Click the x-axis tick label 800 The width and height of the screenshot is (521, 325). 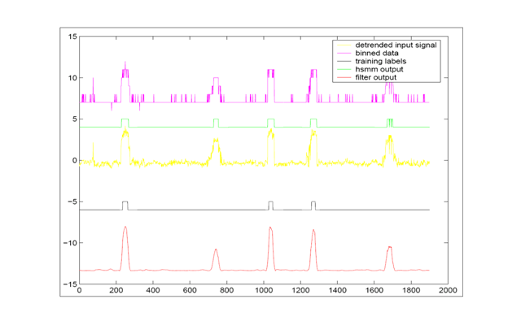click(x=226, y=291)
